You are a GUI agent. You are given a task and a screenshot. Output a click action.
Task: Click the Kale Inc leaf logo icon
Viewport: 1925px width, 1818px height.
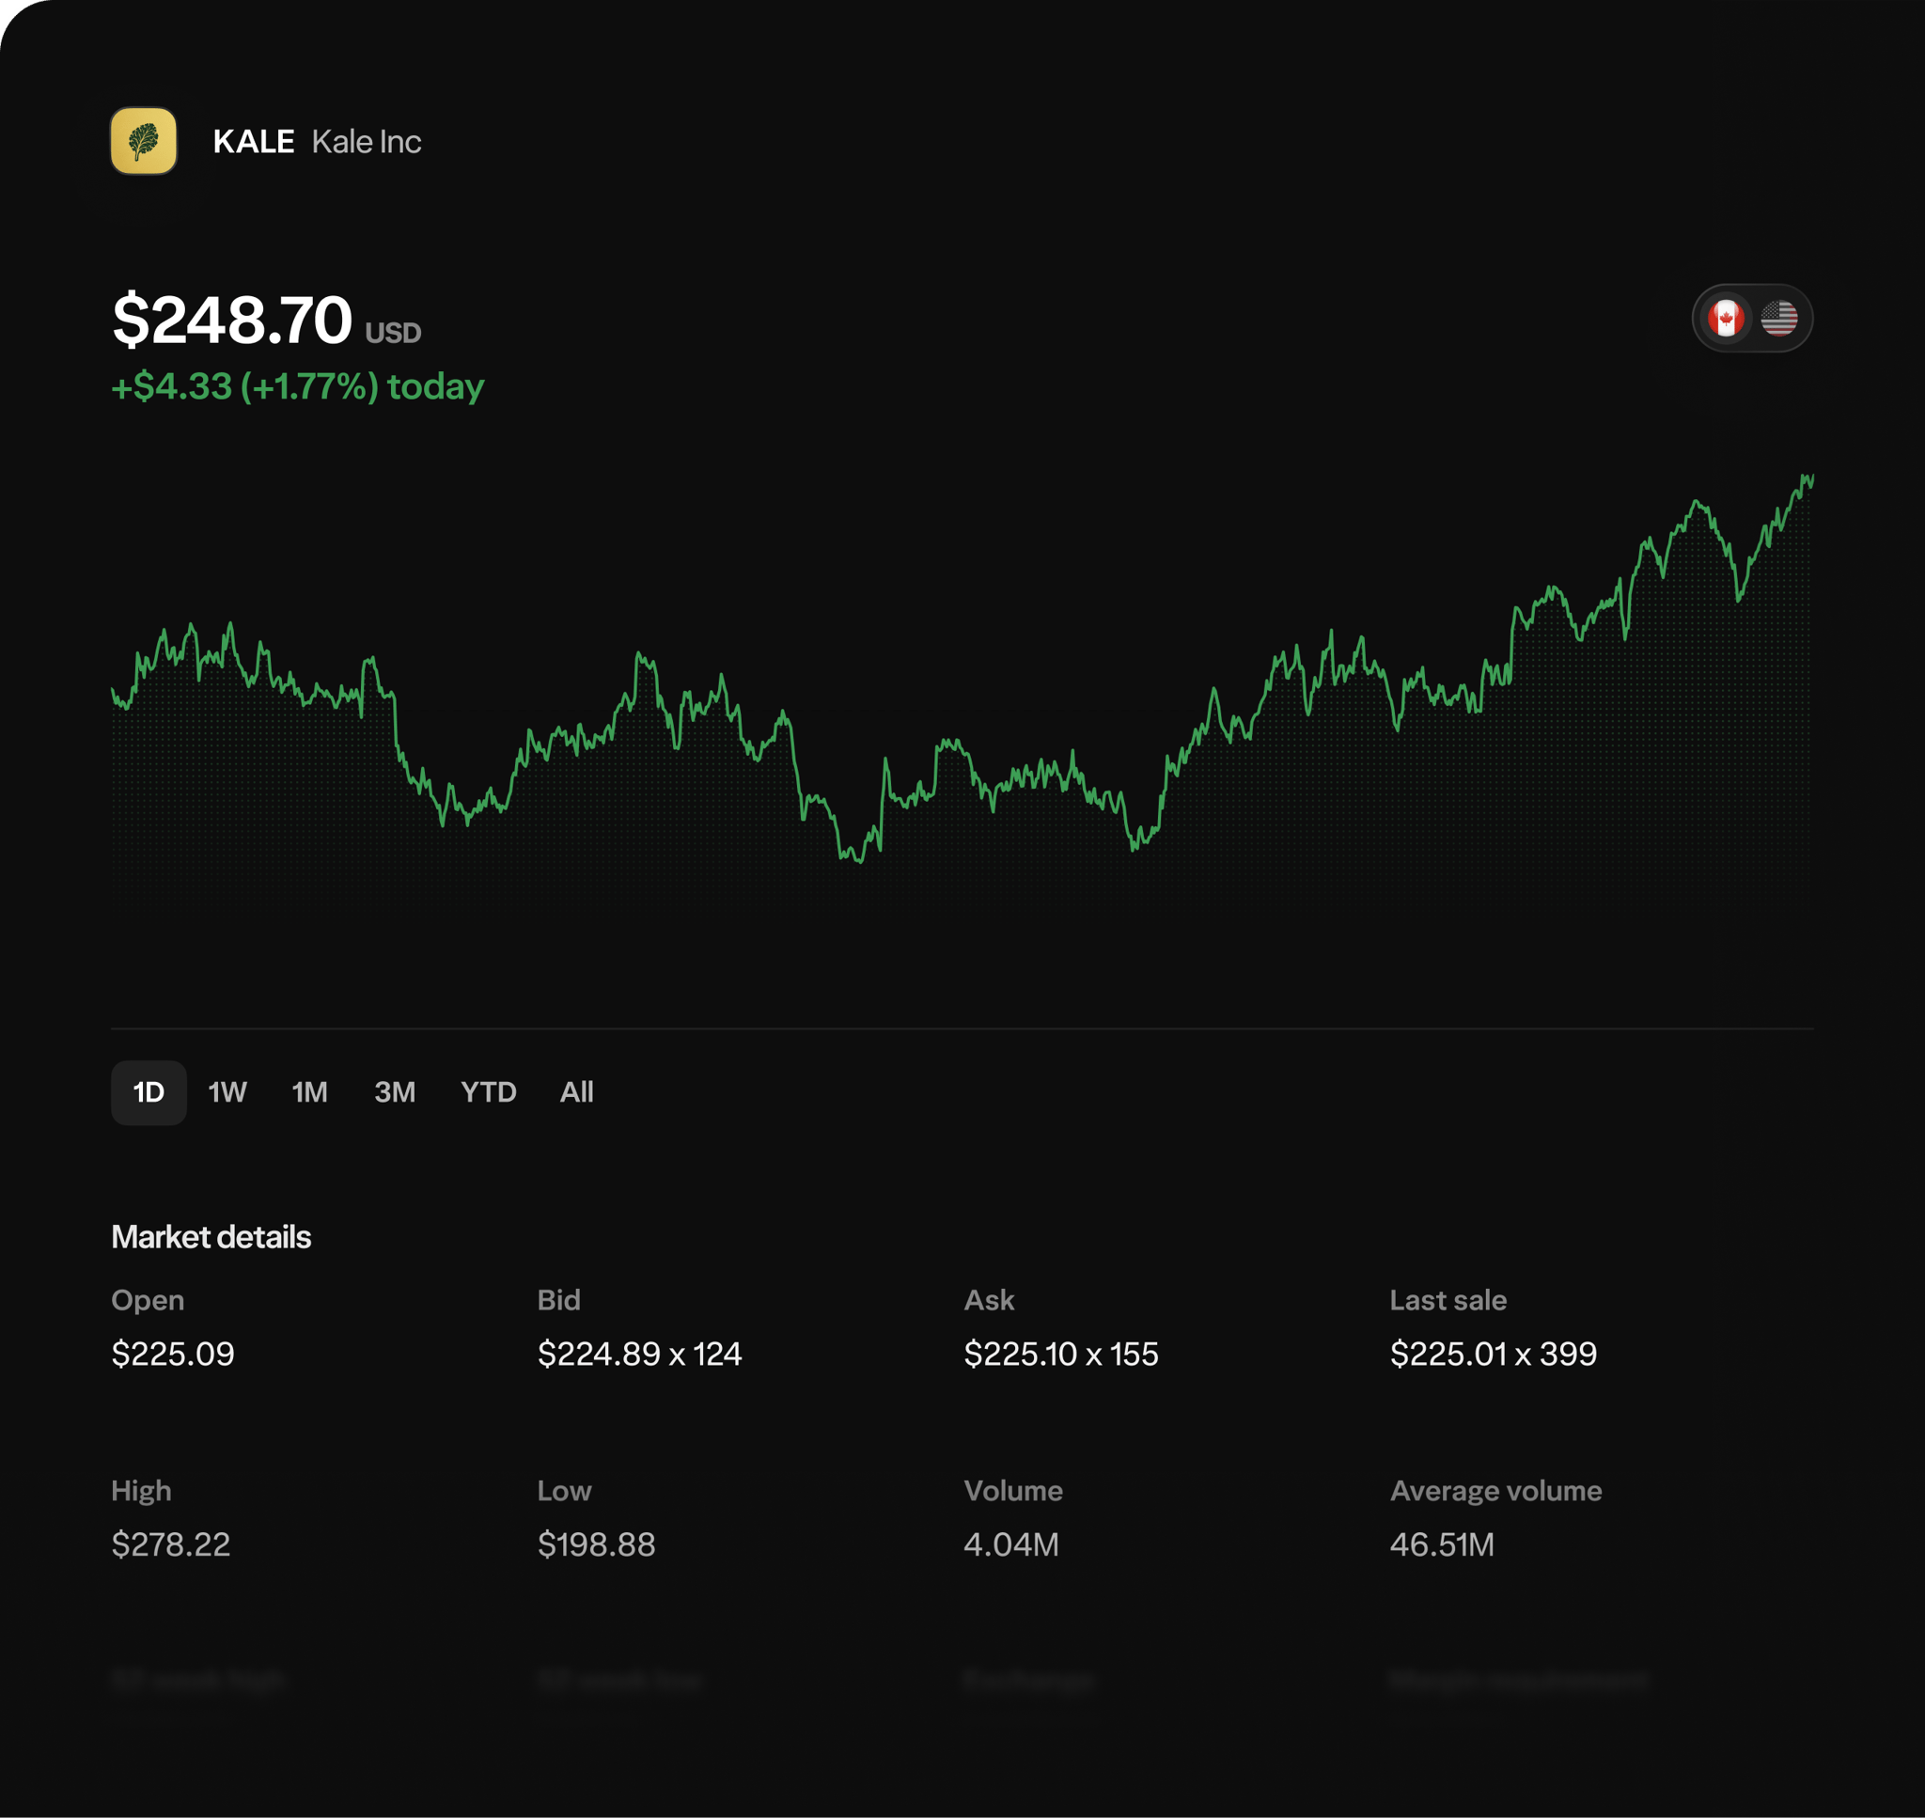click(x=144, y=142)
